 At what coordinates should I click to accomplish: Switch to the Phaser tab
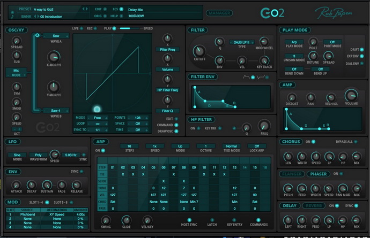coord(318,174)
